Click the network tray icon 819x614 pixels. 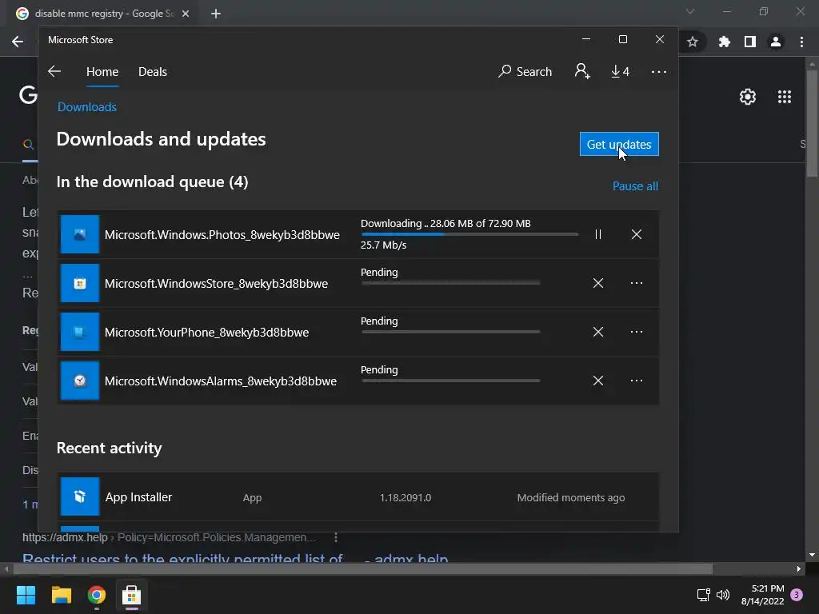tap(704, 595)
